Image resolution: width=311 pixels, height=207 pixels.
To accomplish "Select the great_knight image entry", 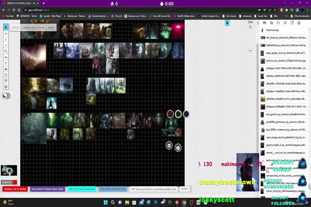I will tap(284, 145).
